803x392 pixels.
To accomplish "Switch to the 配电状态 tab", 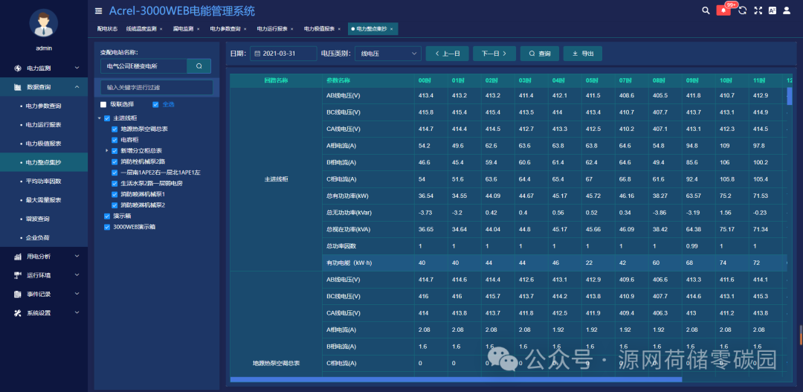I will pos(107,29).
